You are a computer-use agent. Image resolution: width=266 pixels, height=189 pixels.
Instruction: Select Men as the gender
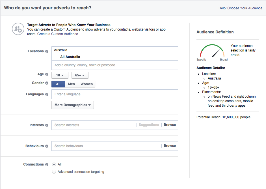tap(72, 84)
